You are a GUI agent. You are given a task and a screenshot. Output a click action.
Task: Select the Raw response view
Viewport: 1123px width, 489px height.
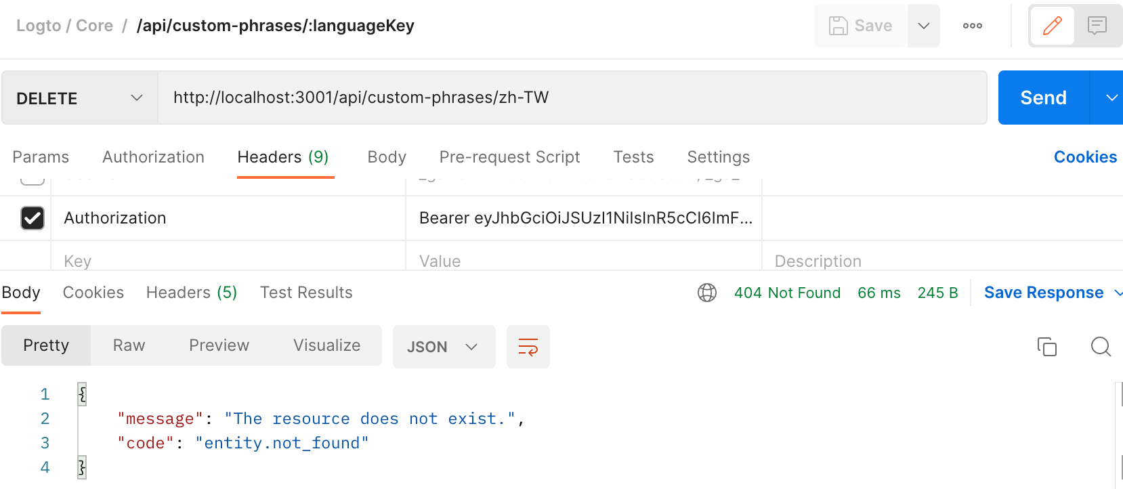[129, 345]
